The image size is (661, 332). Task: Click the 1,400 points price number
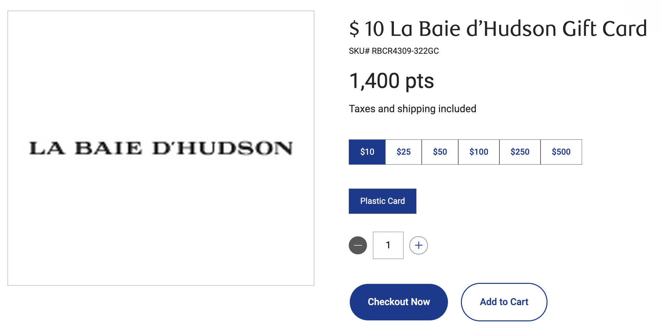click(x=374, y=81)
